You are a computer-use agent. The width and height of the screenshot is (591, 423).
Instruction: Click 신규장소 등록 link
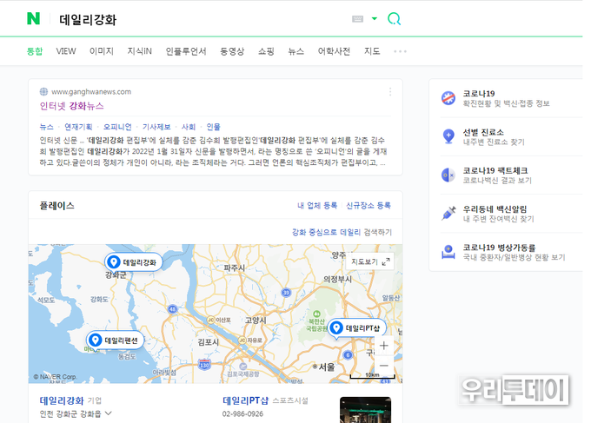point(369,206)
